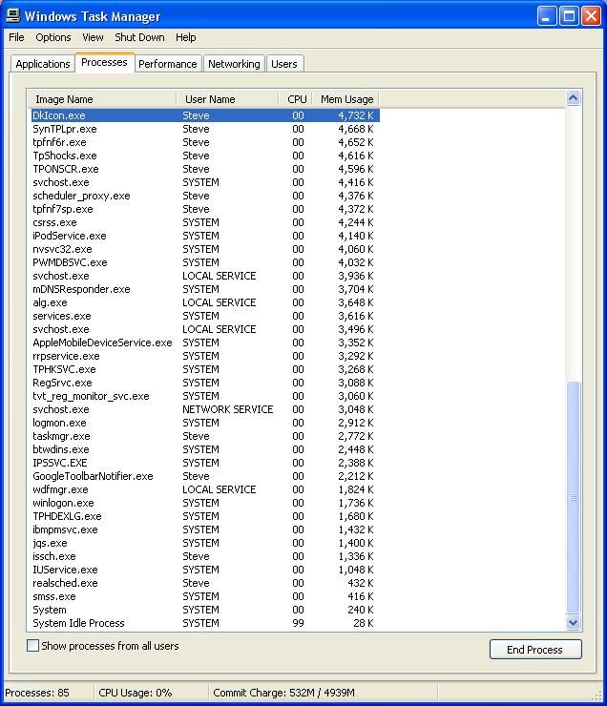Select the IPSSVC.EXE process
The width and height of the screenshot is (607, 706).
tap(205, 463)
